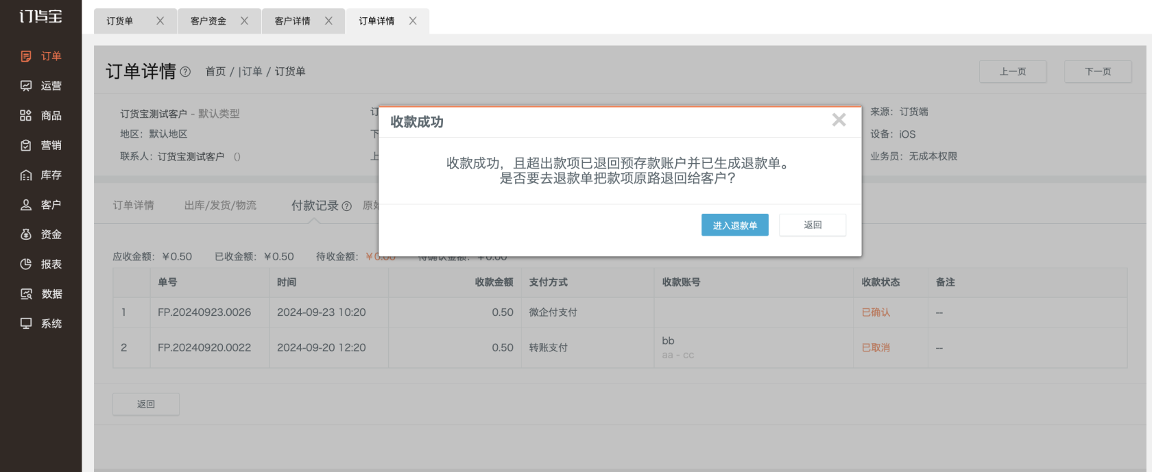This screenshot has width=1152, height=472.
Task: Open the 库存 warehouse icon
Action: pyautogui.click(x=26, y=175)
